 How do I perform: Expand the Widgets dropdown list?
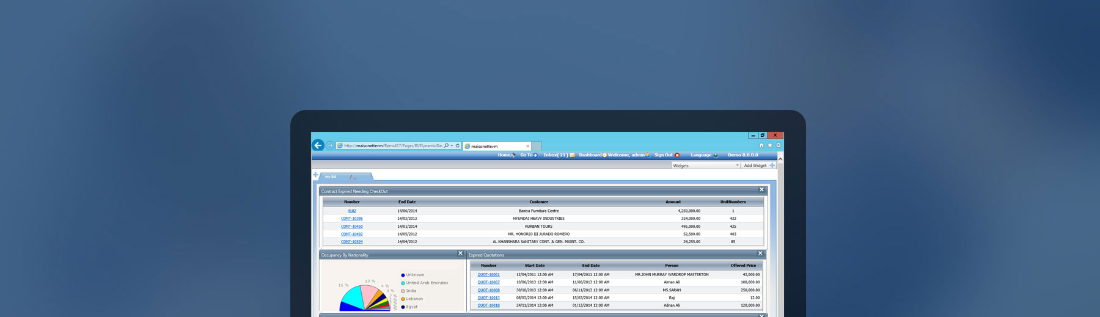click(737, 166)
